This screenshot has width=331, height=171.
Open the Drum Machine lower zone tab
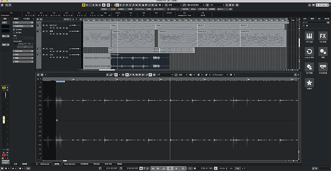click(x=70, y=164)
